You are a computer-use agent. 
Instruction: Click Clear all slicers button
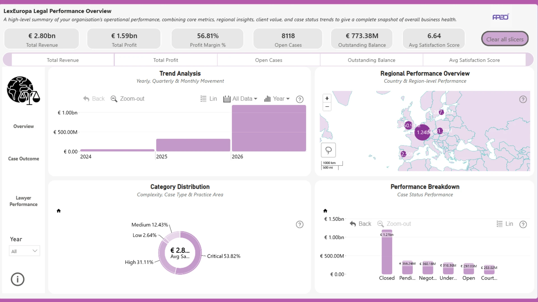[505, 39]
